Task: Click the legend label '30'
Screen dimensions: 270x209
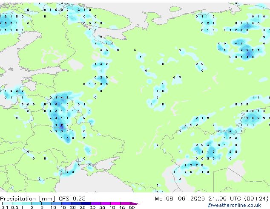Action: tap(92, 207)
